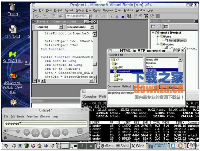200x151 pixels.
Task: Open Properties Window from the VB toolbar
Action: (135, 16)
